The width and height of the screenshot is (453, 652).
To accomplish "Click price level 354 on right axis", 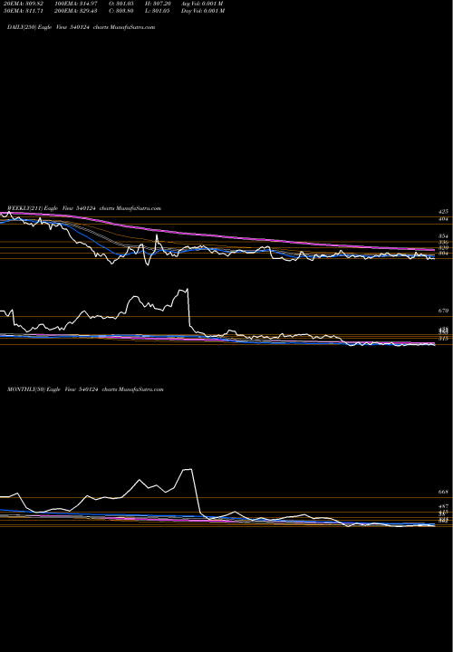I will [x=443, y=236].
